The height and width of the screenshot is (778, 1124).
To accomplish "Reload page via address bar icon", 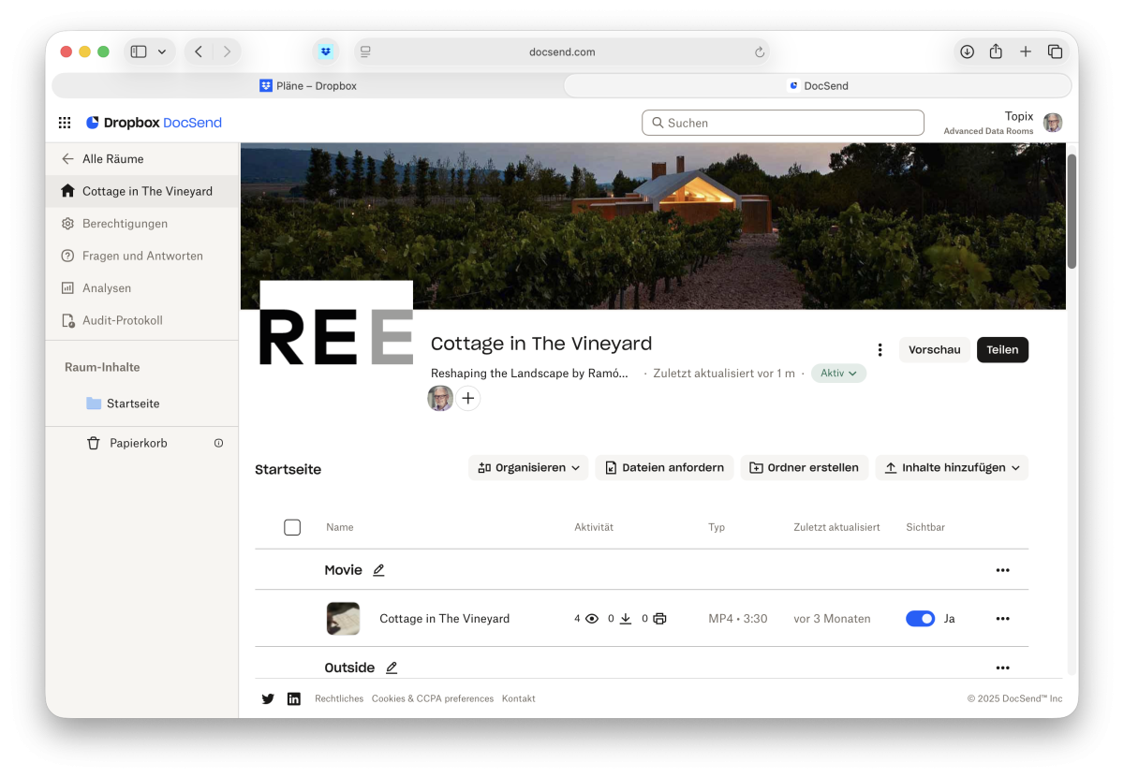I will click(760, 51).
